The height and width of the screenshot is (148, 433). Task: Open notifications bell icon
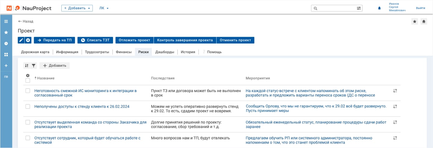point(379,8)
